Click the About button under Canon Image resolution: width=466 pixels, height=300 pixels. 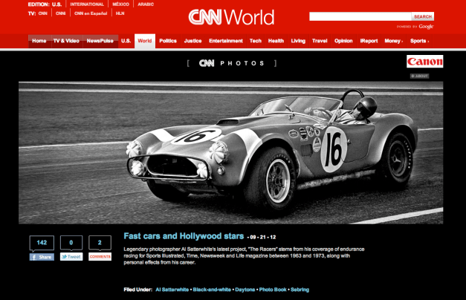click(x=419, y=76)
